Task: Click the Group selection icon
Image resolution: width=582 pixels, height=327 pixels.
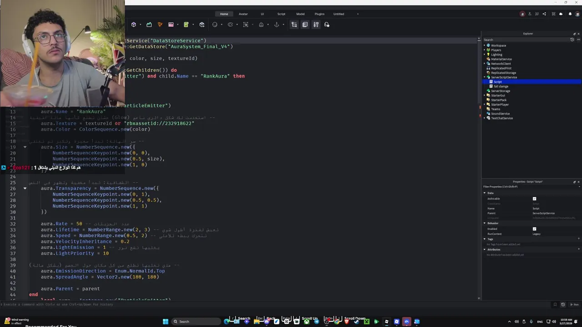Action: coord(246,25)
